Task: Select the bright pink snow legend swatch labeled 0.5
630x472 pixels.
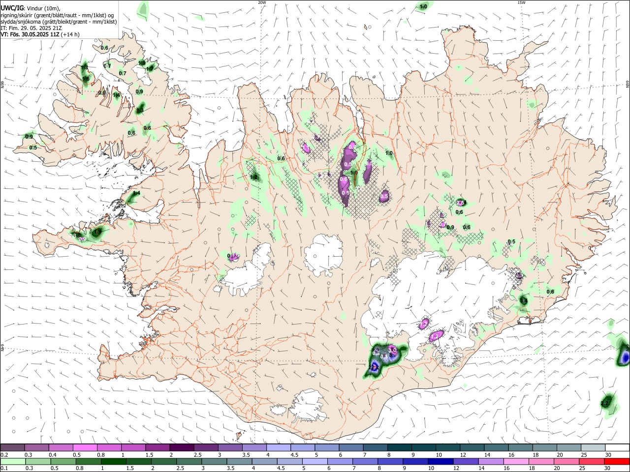Action: 85,447
